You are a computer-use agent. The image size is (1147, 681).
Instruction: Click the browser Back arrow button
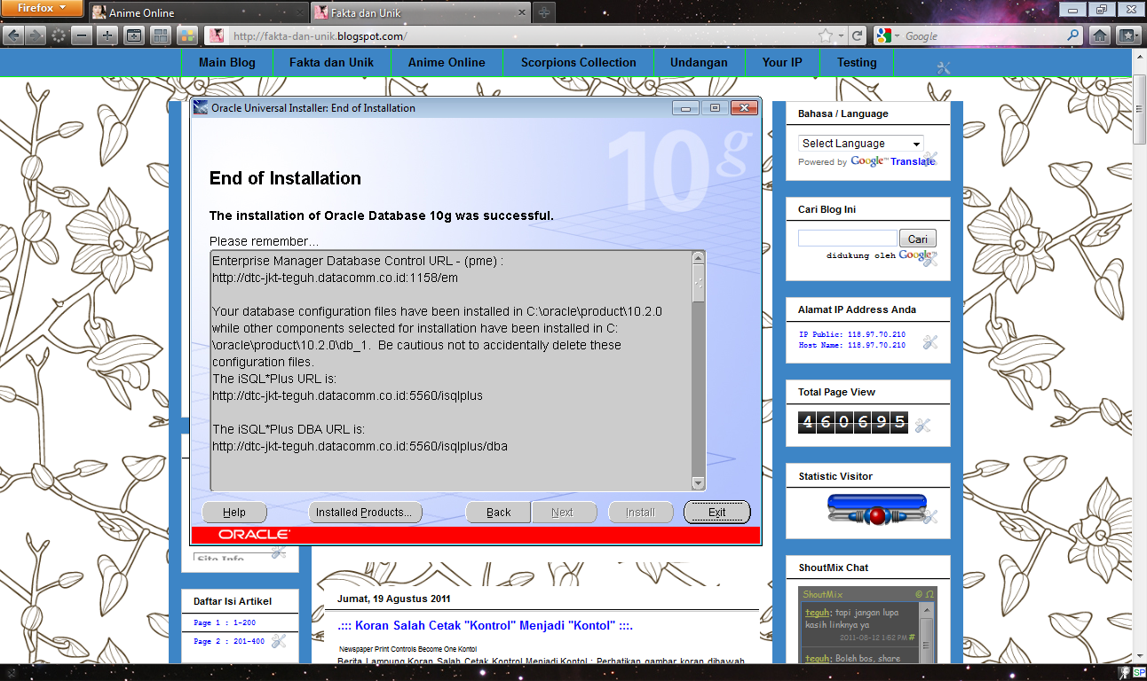[x=12, y=35]
